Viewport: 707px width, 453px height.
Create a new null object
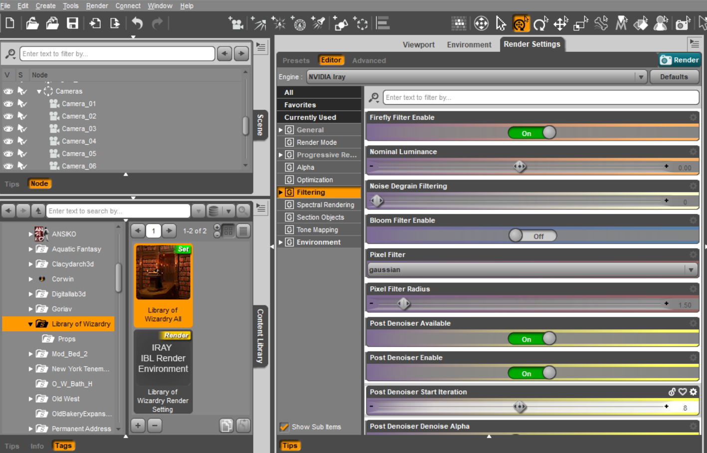click(361, 23)
